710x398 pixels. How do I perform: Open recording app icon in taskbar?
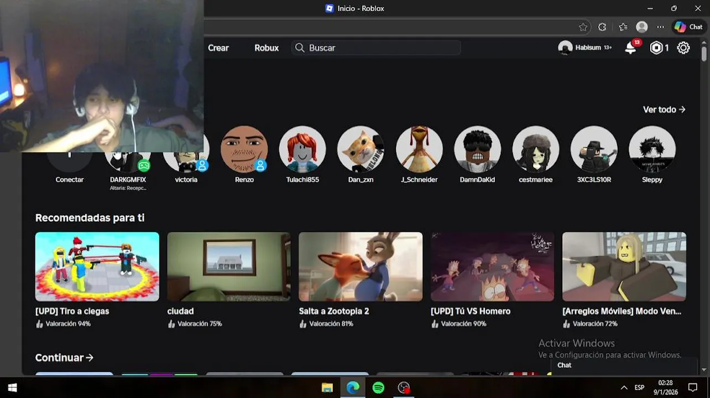point(404,387)
